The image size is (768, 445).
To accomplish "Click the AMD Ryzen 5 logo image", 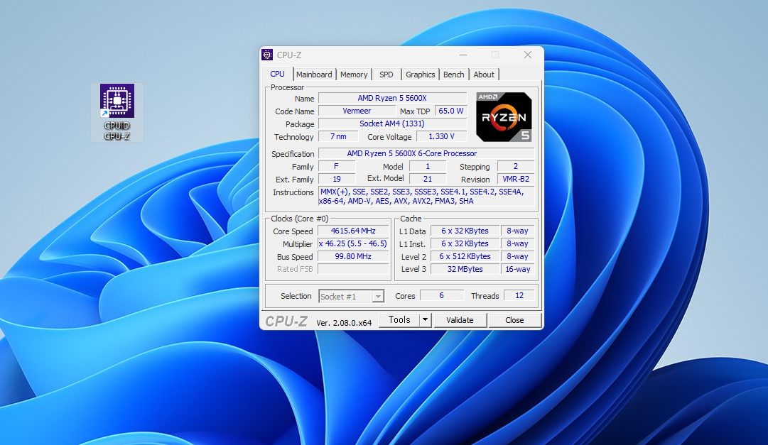I will [x=504, y=117].
